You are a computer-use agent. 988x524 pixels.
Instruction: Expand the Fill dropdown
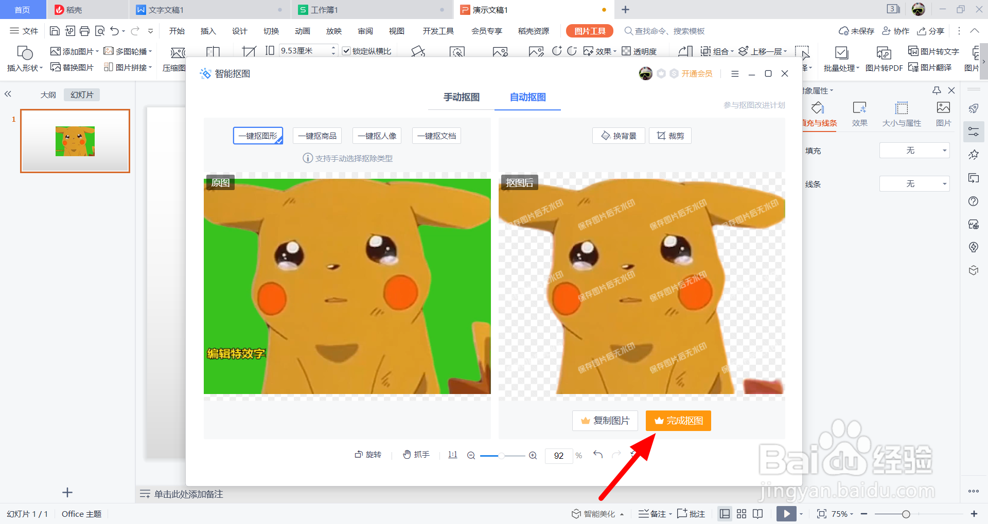pos(914,151)
